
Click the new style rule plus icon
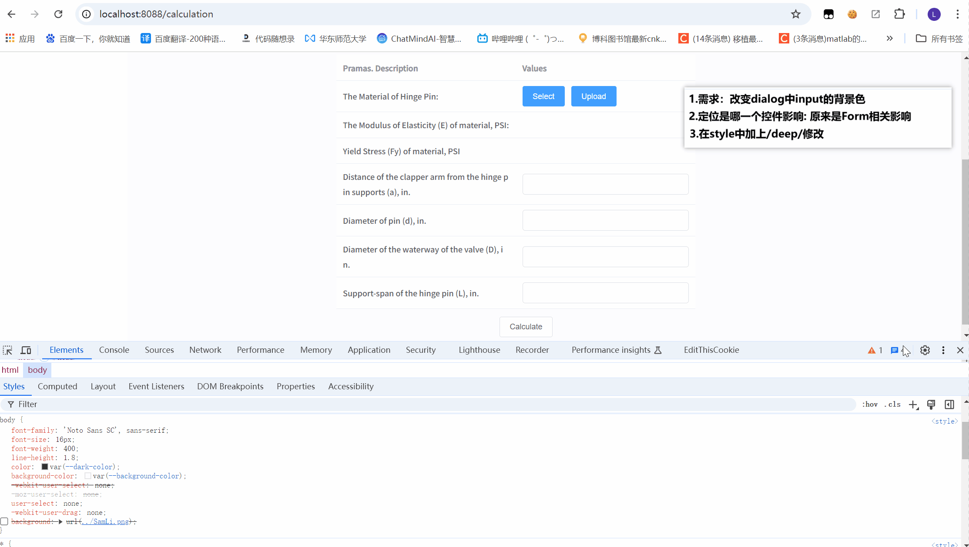[913, 404]
